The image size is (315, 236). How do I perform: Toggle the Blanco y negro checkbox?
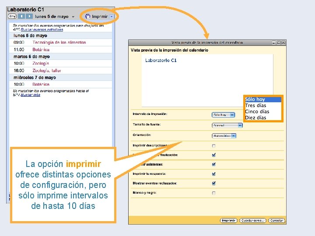214,193
